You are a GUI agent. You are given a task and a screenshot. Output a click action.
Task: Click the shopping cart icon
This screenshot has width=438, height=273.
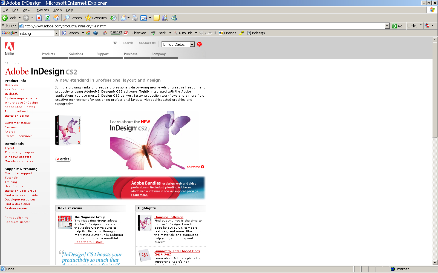pyautogui.click(x=115, y=43)
